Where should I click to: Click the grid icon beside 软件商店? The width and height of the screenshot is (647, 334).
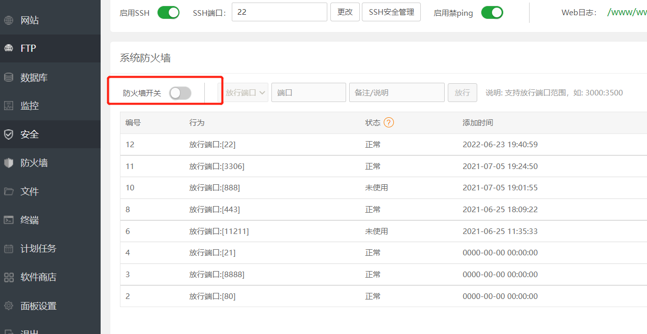(x=9, y=277)
